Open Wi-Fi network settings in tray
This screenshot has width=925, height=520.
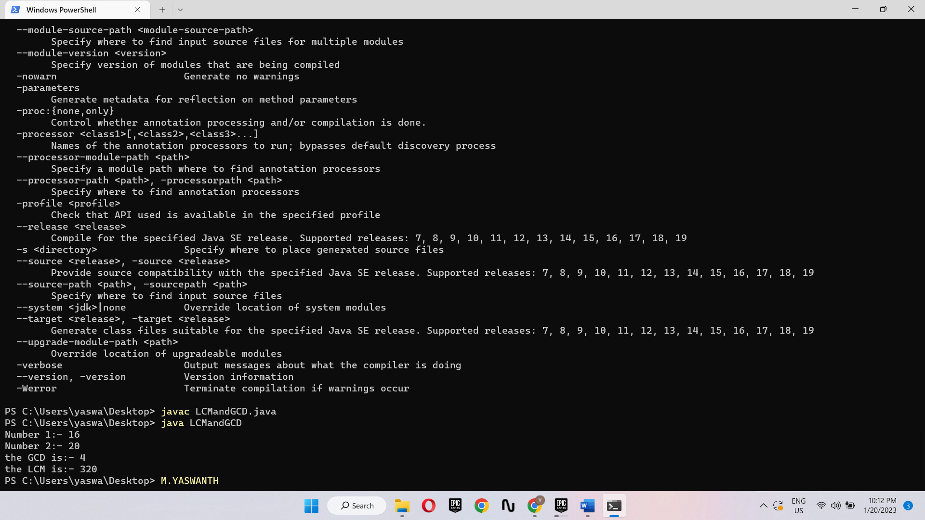(x=821, y=506)
